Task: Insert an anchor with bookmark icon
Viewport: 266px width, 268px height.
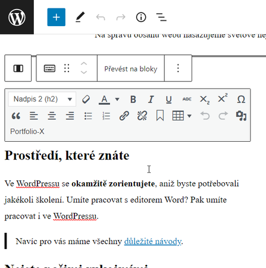Action: coord(160,116)
